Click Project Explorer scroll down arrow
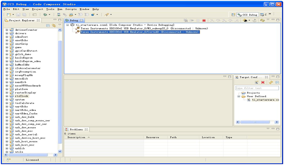Viewport: 284px width, 165px height. click(60, 151)
